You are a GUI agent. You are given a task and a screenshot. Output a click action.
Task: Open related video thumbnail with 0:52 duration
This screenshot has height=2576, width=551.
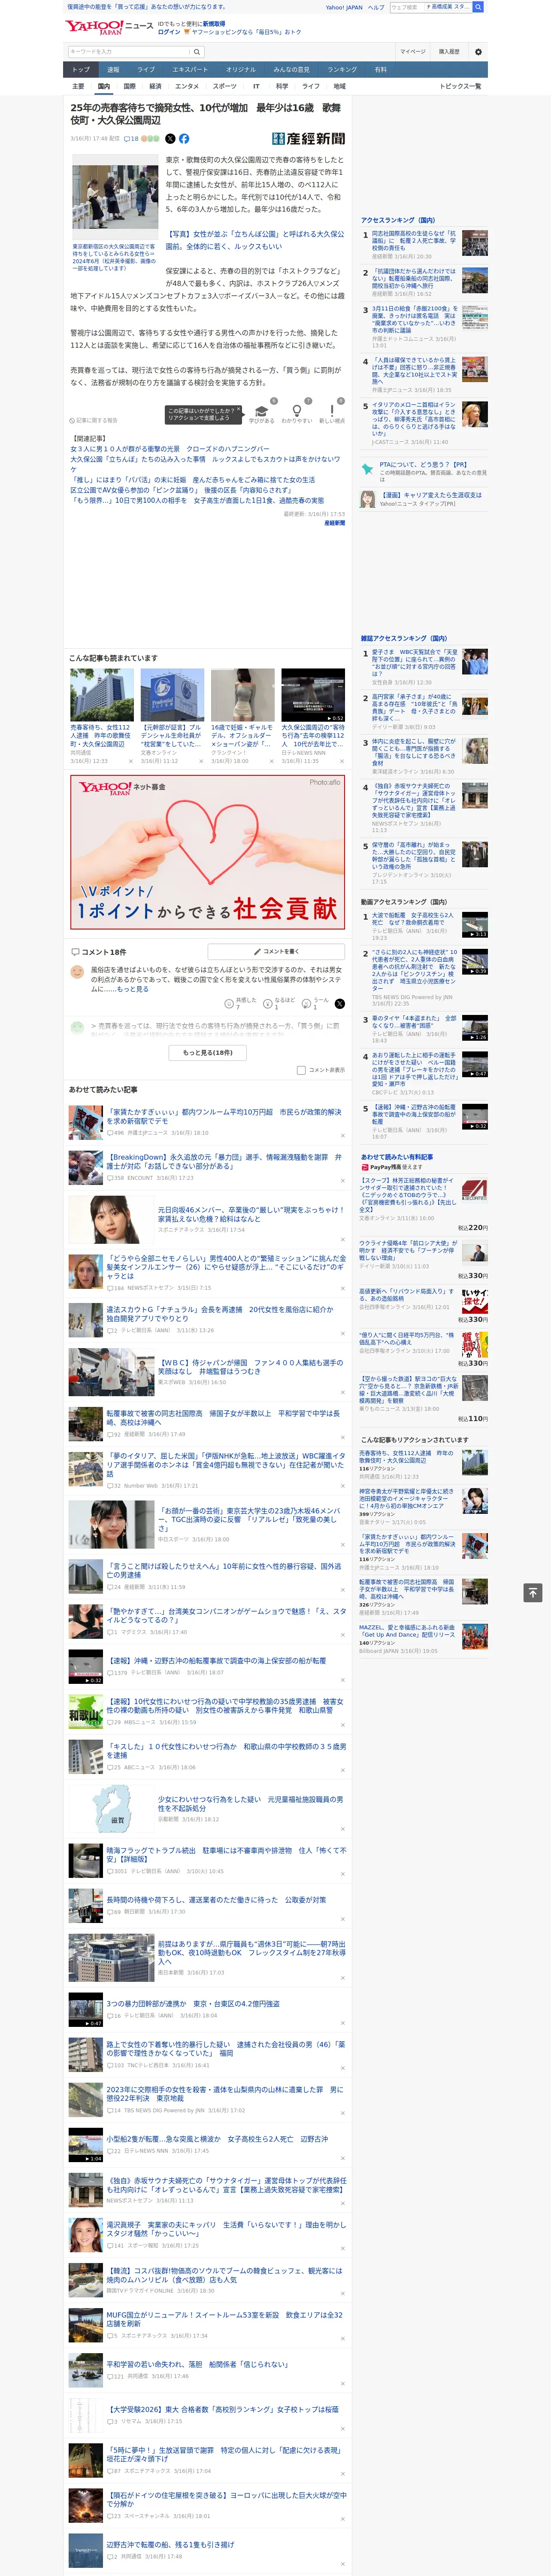click(313, 695)
